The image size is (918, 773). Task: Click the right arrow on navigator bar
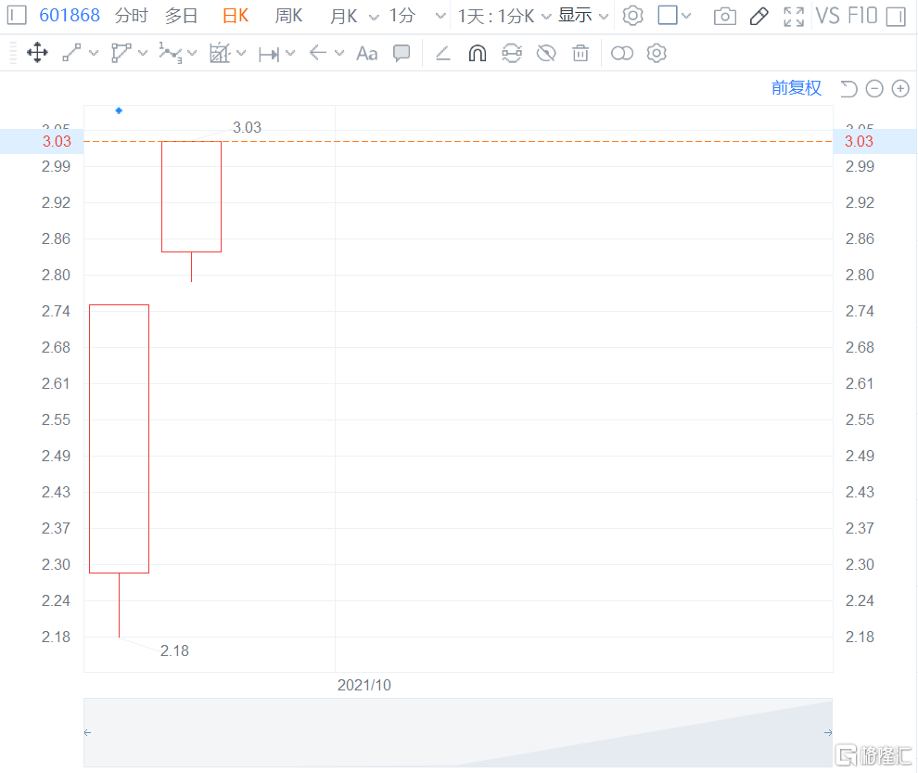[x=828, y=732]
